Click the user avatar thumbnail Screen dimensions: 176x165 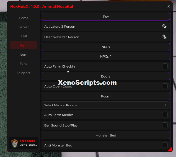(15, 143)
